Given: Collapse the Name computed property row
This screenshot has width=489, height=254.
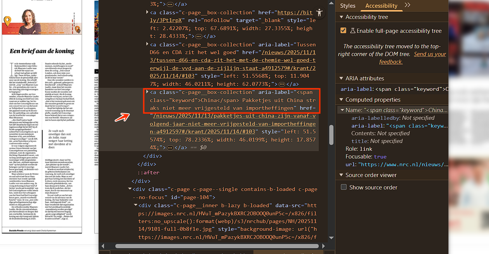Looking at the screenshot, I should 342,110.
